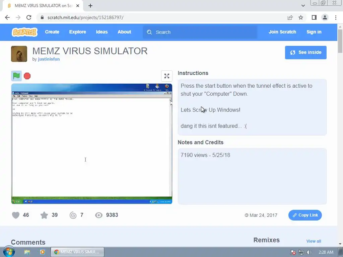
Task: Click the project title MEMZ VIRUS SIMULATOR
Action: coord(90,51)
